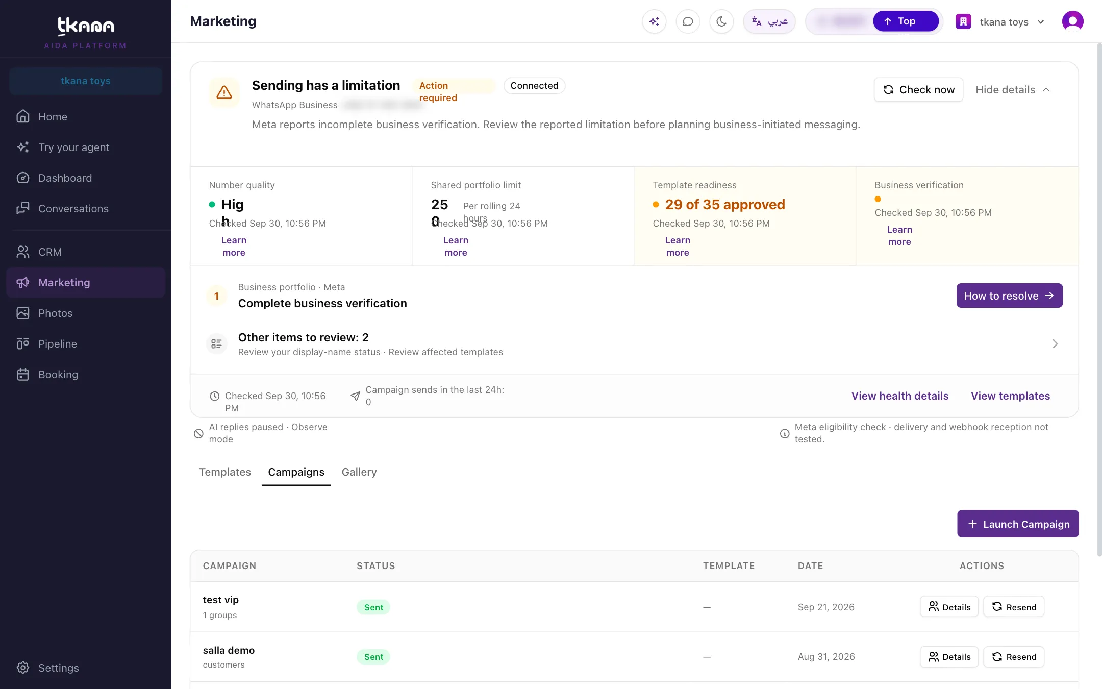Open Photos from sidebar
The height and width of the screenshot is (689, 1102).
point(86,313)
